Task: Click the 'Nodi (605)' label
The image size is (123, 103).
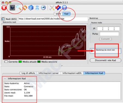Action: [11, 19]
